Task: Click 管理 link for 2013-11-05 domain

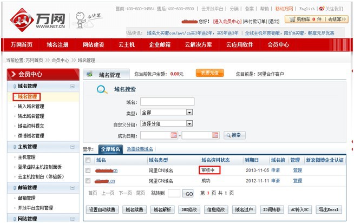Action: [x=297, y=170]
